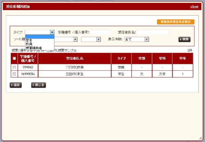Screen dimensions: 205x142
Task: Click the 追加 add button
Action: coord(16,85)
